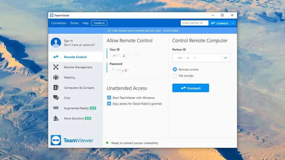This screenshot has width=285, height=160.
Task: Toggle Easy access for David Nield checkbox
Action: tap(109, 104)
